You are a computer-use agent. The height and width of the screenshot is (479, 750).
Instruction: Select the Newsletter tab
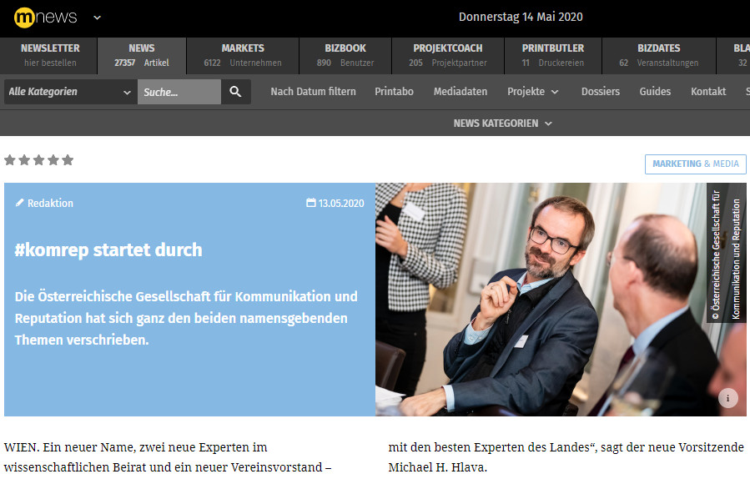pyautogui.click(x=49, y=55)
